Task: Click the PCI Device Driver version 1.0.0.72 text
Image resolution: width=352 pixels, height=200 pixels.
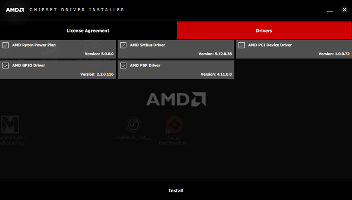Action: (334, 54)
